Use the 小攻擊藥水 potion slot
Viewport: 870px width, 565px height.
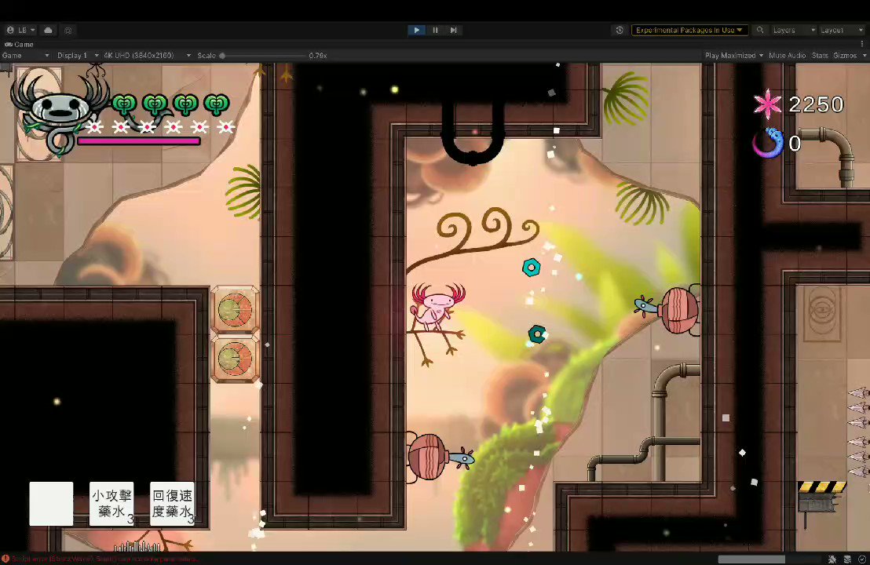pos(111,504)
